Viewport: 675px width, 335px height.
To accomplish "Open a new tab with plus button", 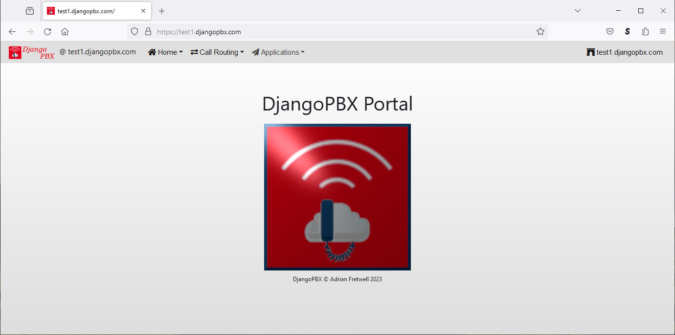I will pos(162,11).
